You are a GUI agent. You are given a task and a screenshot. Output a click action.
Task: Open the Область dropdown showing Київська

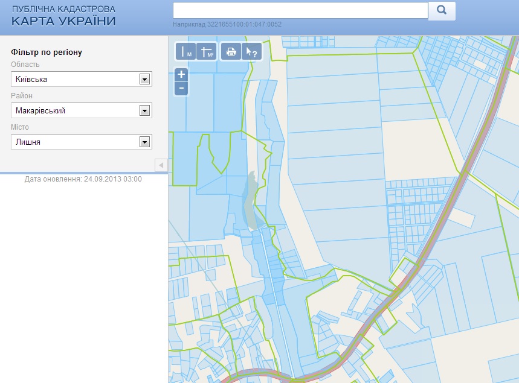pos(145,78)
